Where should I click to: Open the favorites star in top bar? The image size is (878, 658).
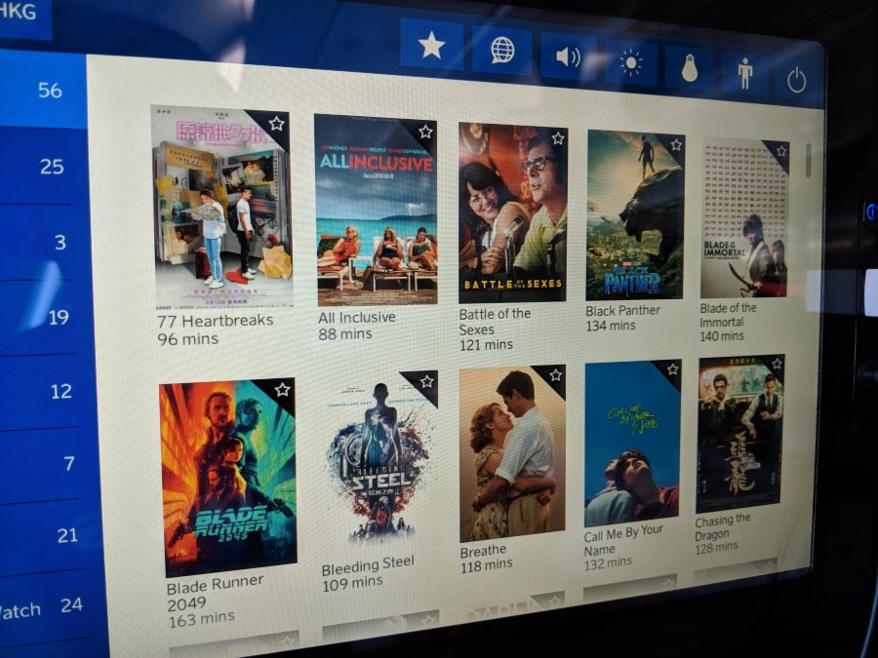tap(431, 46)
